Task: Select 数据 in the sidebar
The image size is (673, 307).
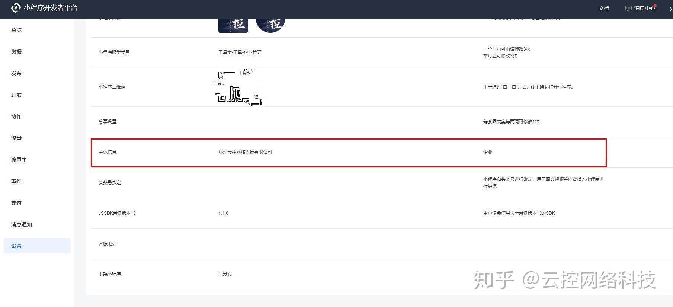Action: point(16,52)
